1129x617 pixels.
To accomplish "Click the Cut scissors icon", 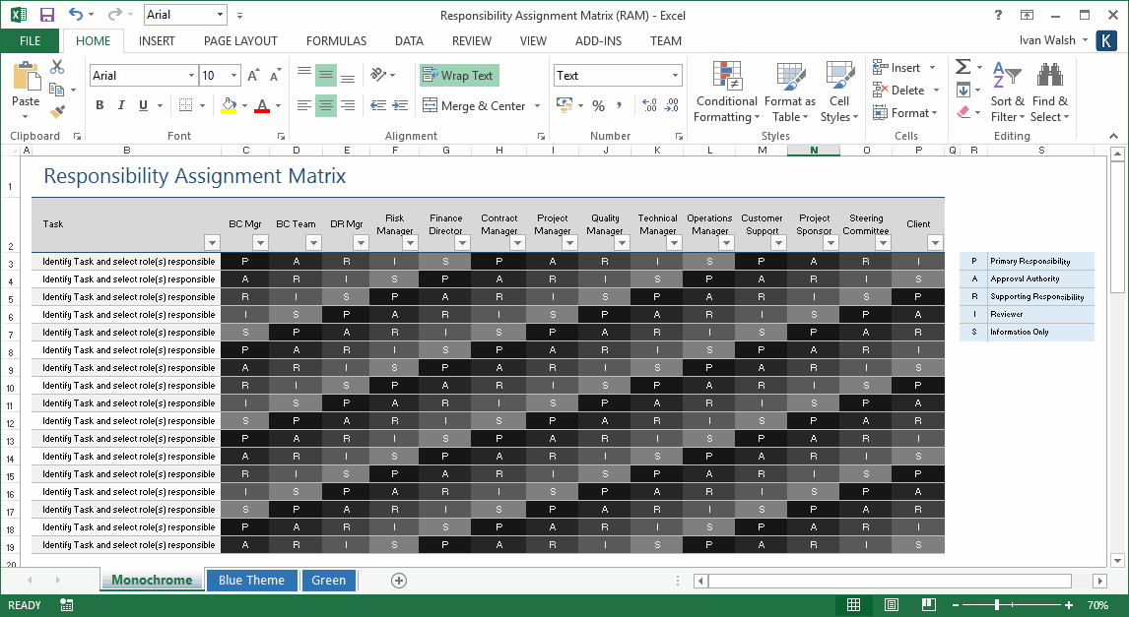I will click(57, 67).
